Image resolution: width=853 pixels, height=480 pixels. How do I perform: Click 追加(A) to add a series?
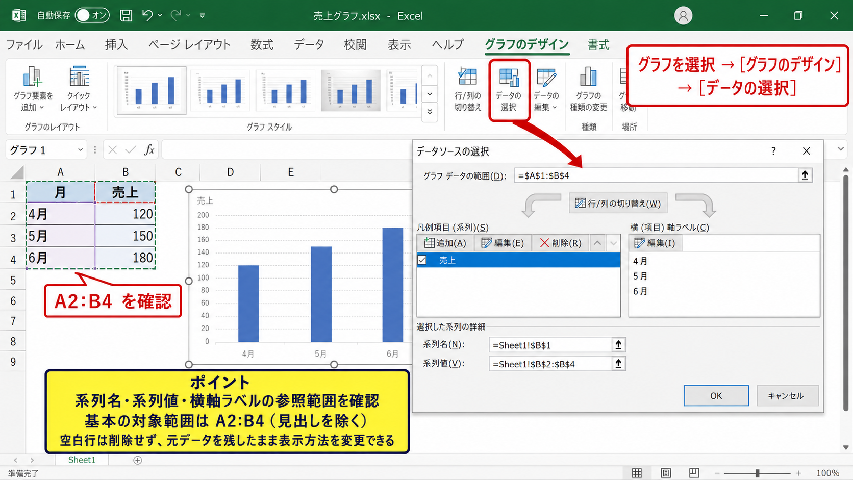pos(445,243)
